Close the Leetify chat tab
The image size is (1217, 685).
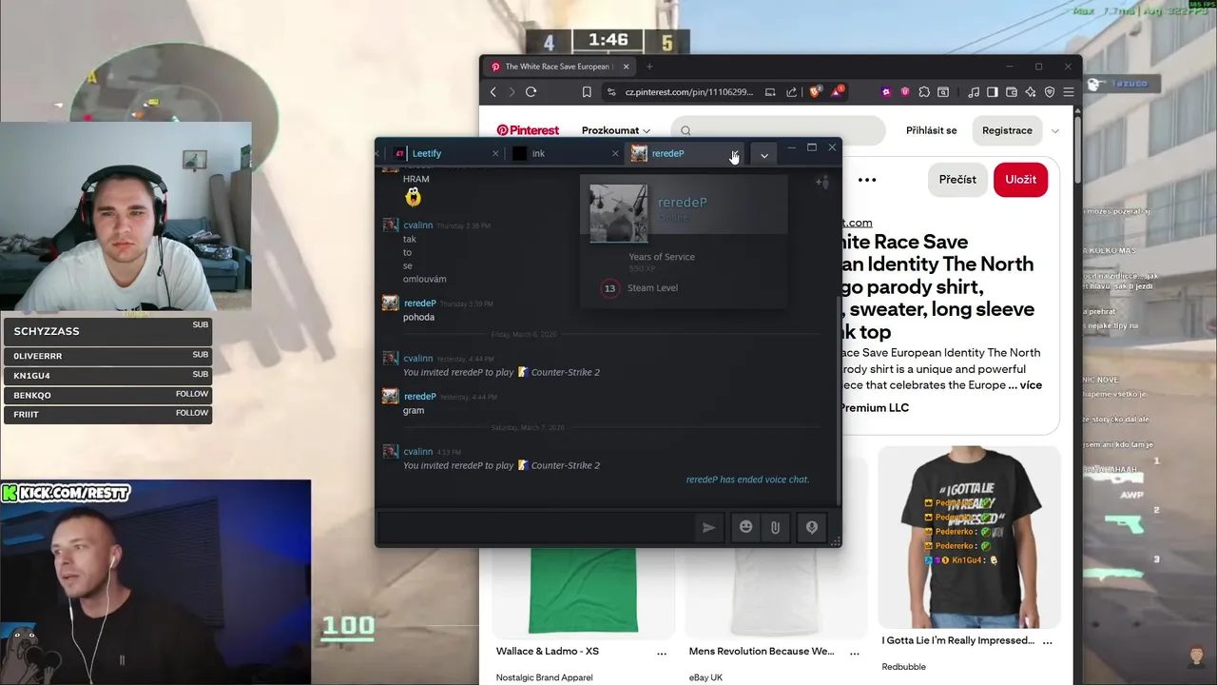point(495,153)
